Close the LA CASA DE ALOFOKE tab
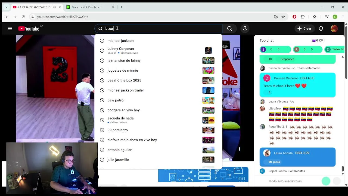Viewport: 348px width, 196px height. (x=60, y=7)
